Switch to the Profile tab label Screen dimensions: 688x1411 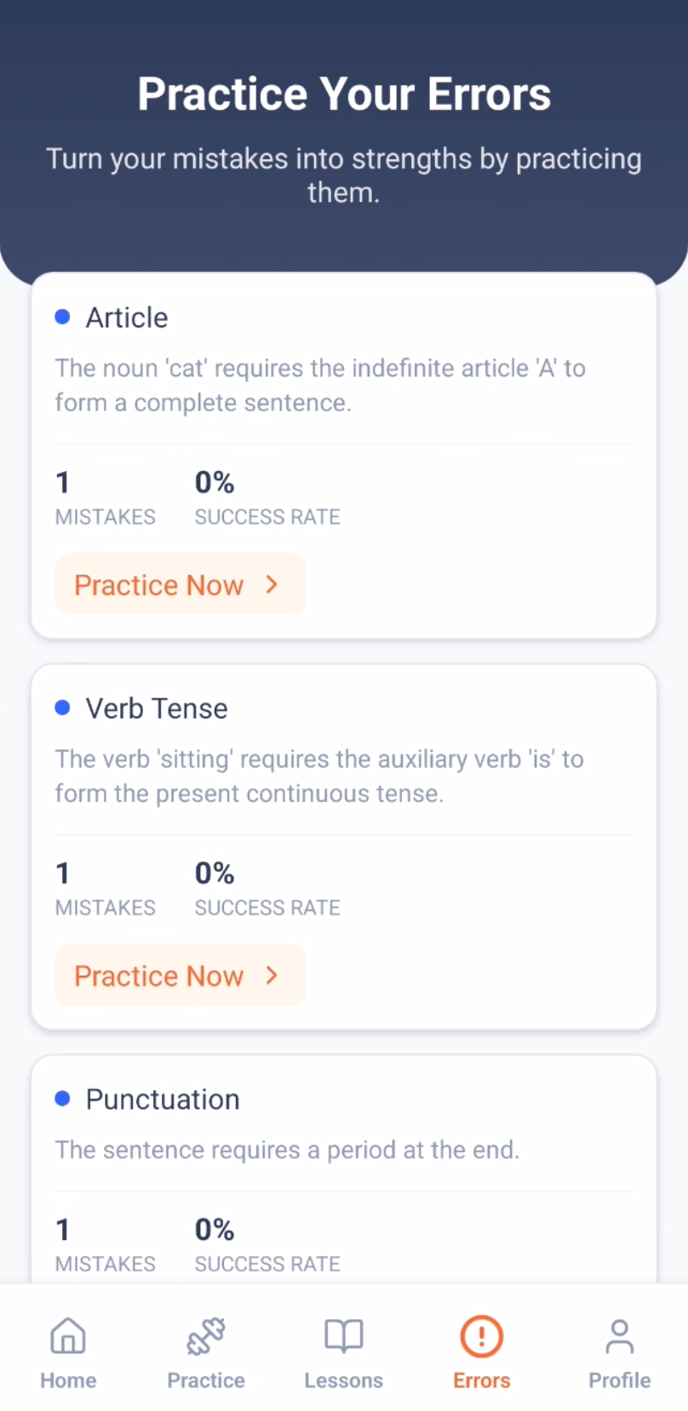coord(619,1380)
